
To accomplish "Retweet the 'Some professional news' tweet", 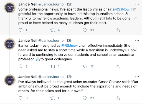I will point(53,30).
